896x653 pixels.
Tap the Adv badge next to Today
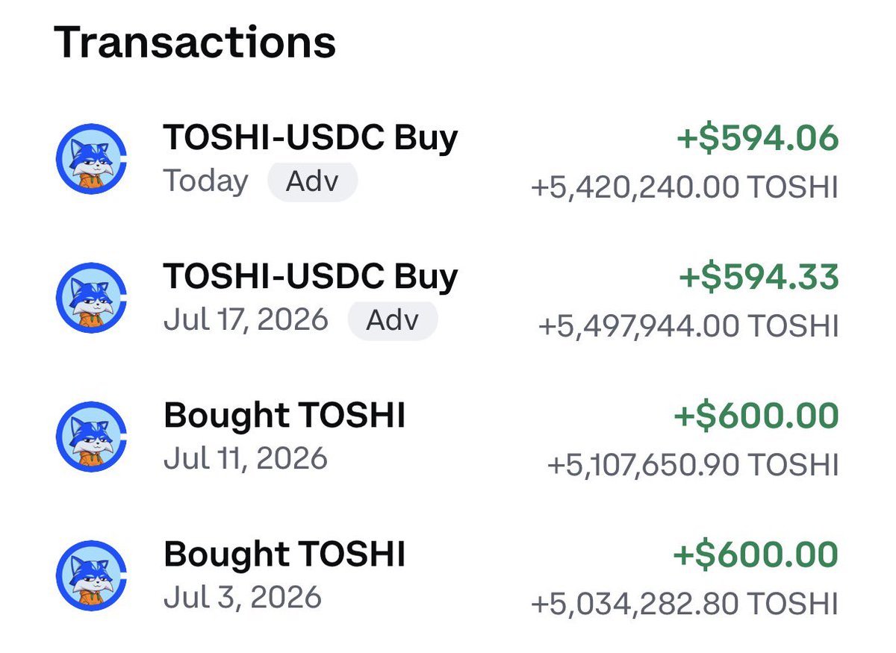pos(313,181)
